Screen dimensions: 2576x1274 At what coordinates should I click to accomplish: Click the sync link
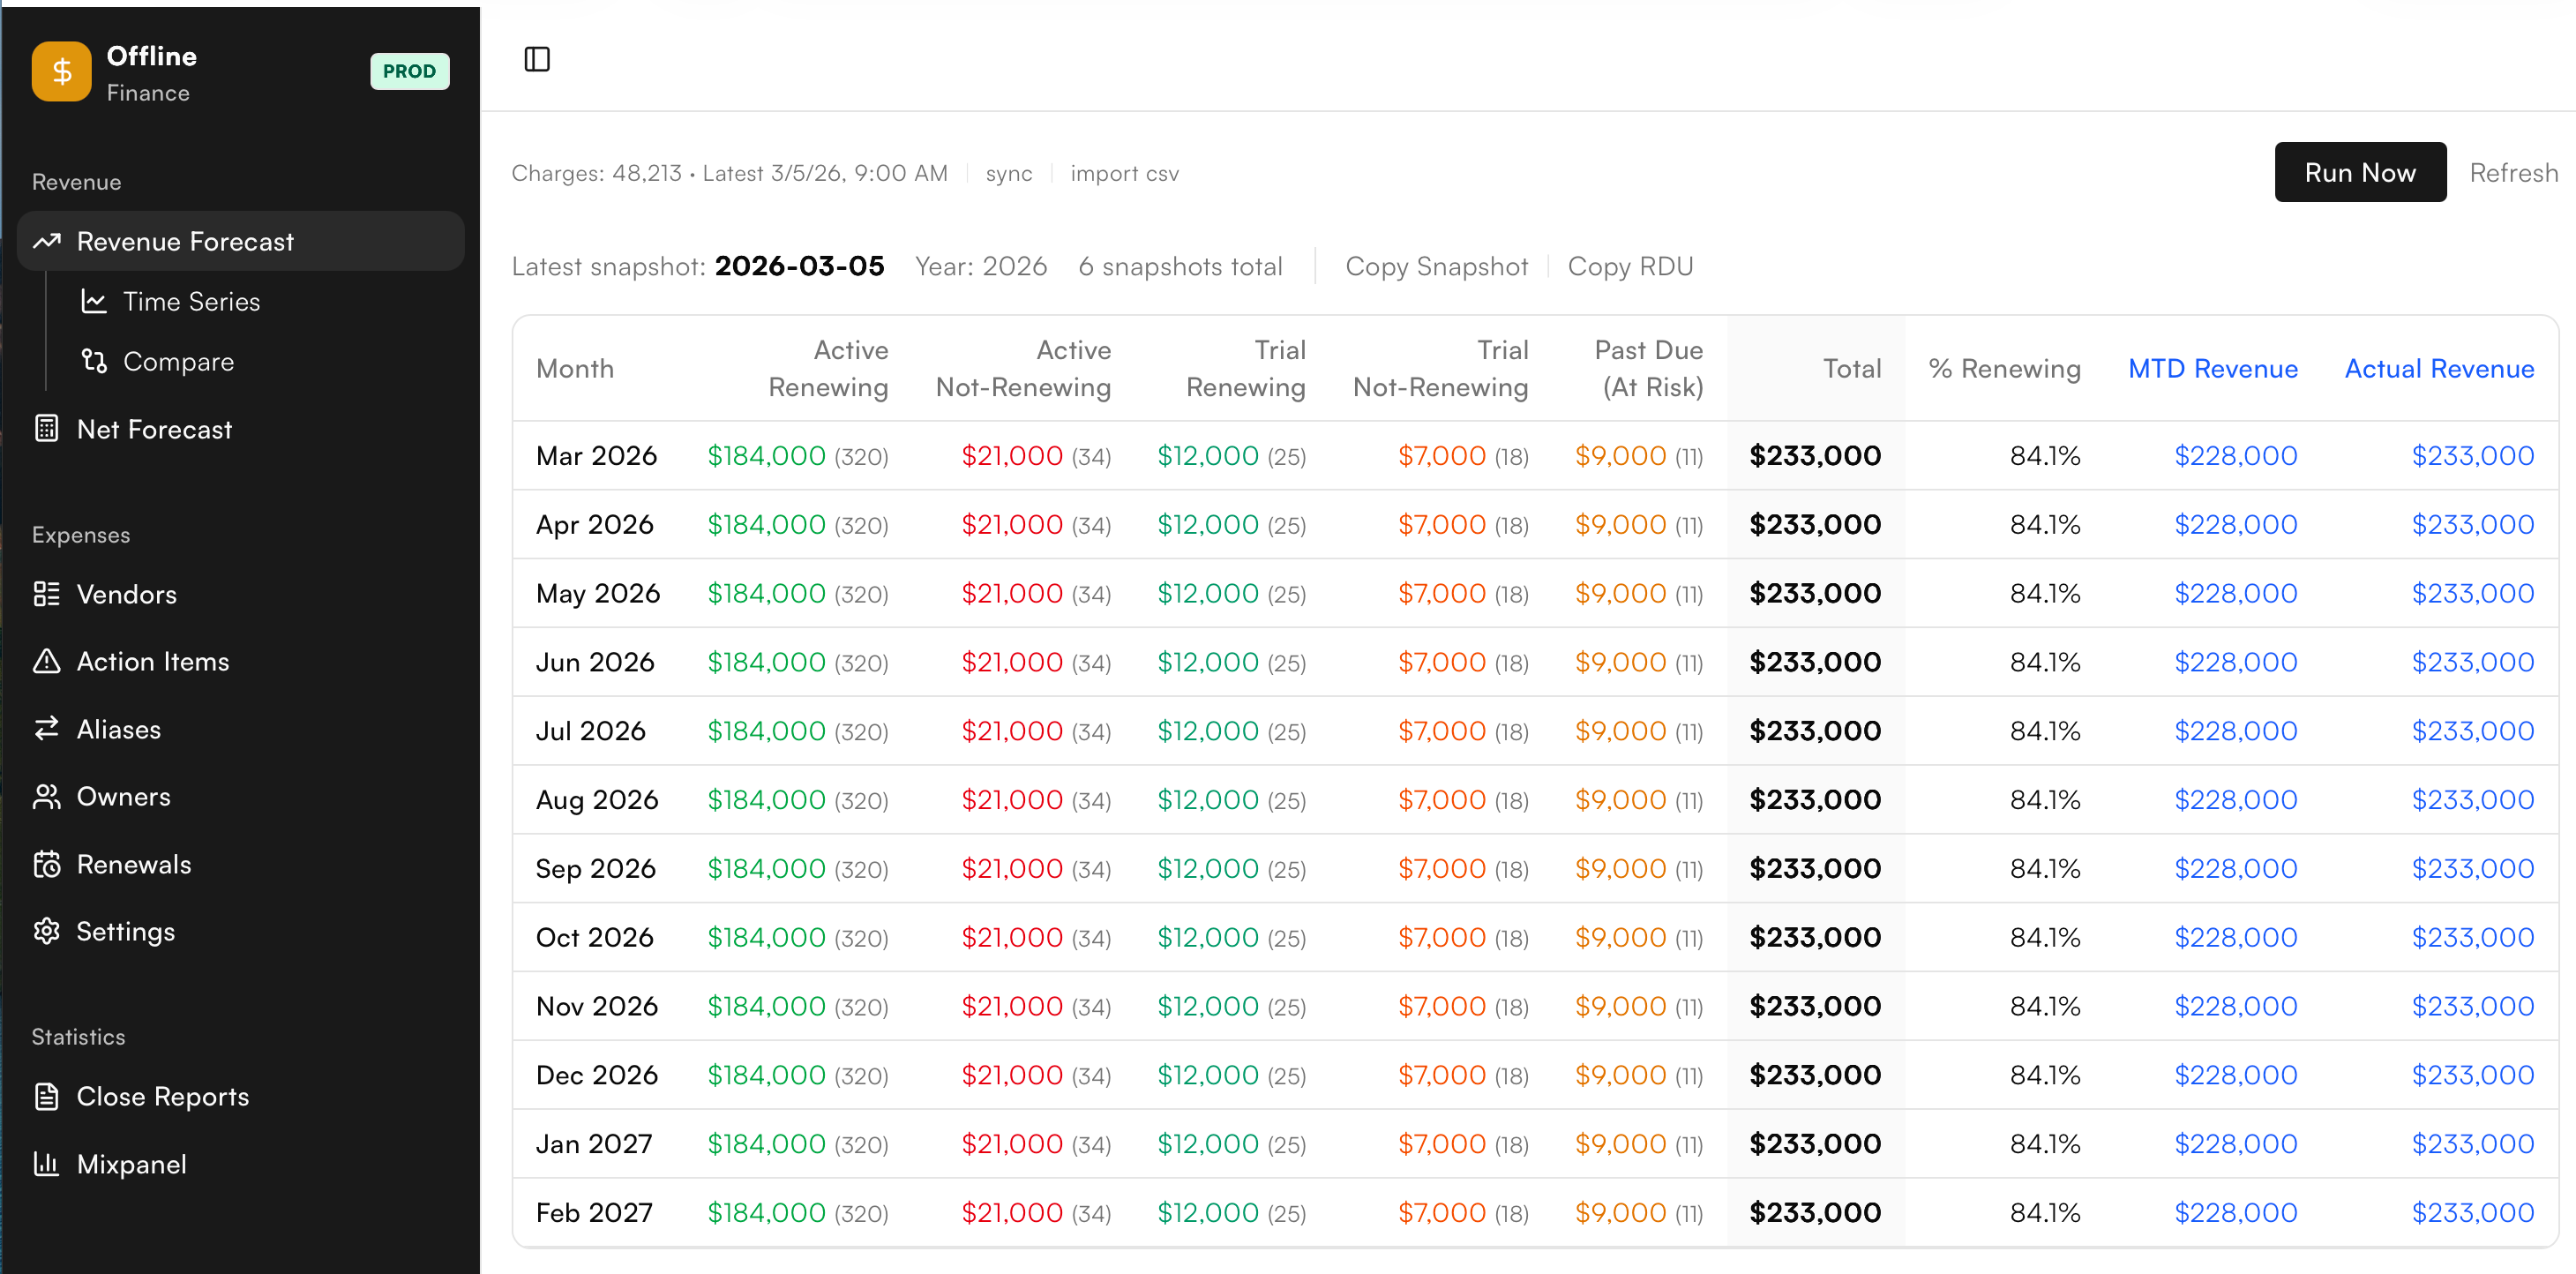click(x=1008, y=173)
